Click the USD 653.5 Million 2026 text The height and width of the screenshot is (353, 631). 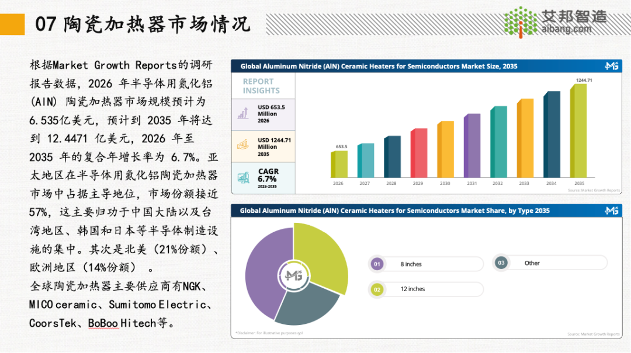(271, 114)
